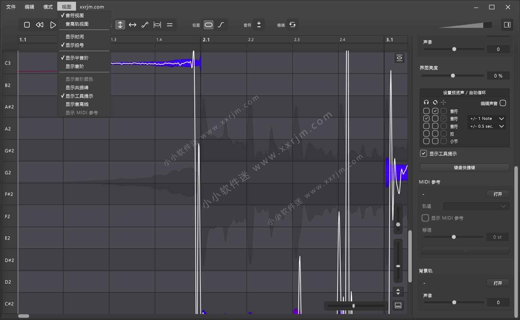Select the pitch drift curve tool

[x=145, y=25]
